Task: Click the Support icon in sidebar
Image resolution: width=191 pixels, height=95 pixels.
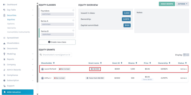Action: pyautogui.click(x=4, y=86)
